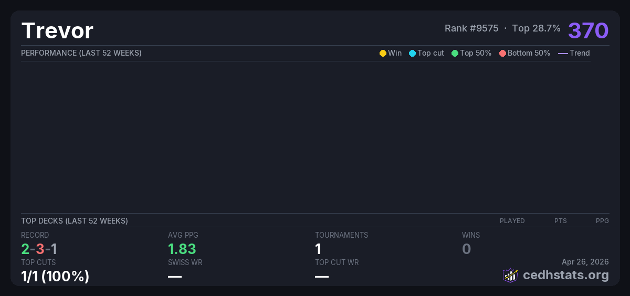Click the Top 28.7% percentile label

point(536,28)
